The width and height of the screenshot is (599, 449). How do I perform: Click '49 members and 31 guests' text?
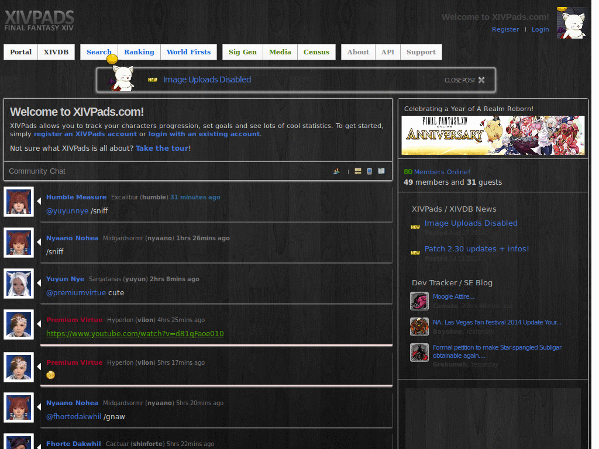click(x=453, y=182)
